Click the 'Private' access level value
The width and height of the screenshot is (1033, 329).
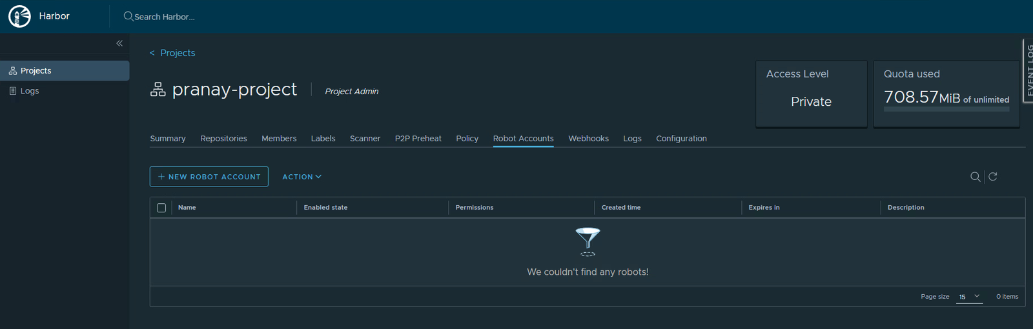(811, 102)
